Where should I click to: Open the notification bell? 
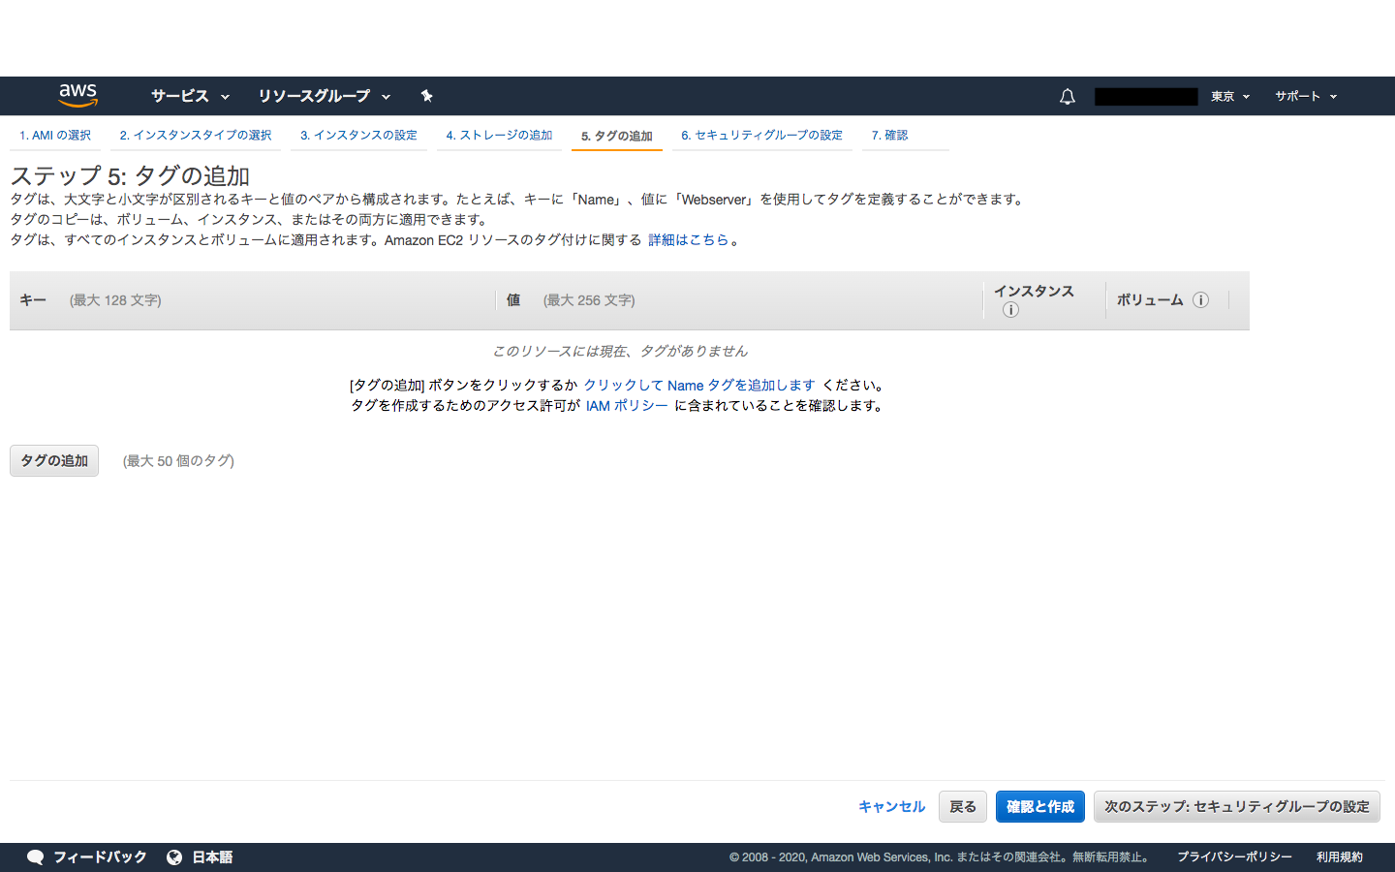(x=1067, y=96)
